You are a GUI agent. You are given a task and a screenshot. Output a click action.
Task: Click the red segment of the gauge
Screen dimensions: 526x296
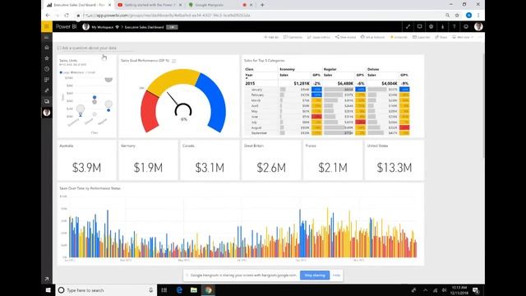pos(148,113)
